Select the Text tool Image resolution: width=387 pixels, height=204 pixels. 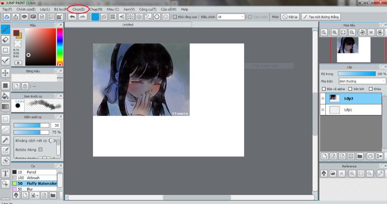click(5, 173)
